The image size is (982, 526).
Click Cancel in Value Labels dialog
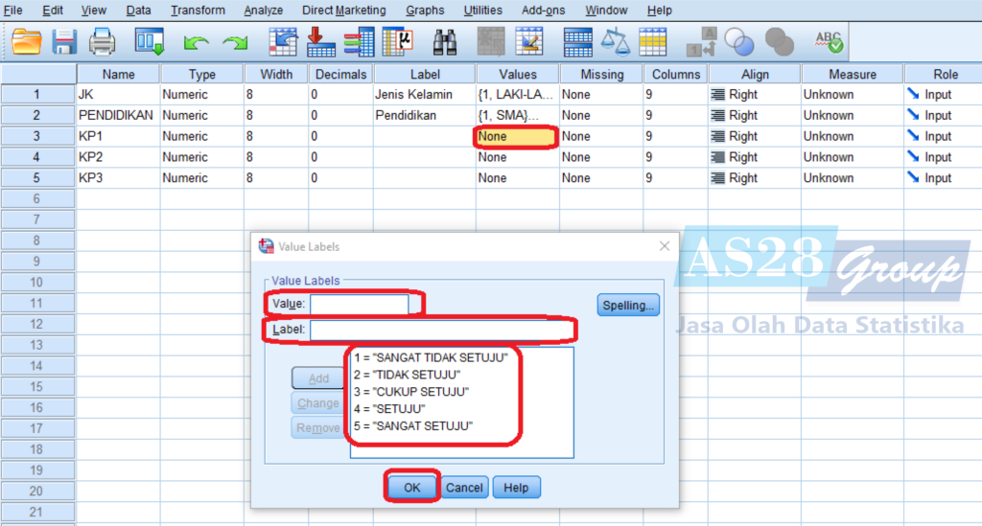click(464, 488)
